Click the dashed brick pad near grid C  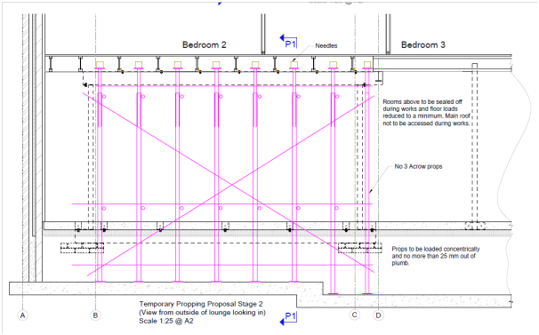[x=360, y=248]
